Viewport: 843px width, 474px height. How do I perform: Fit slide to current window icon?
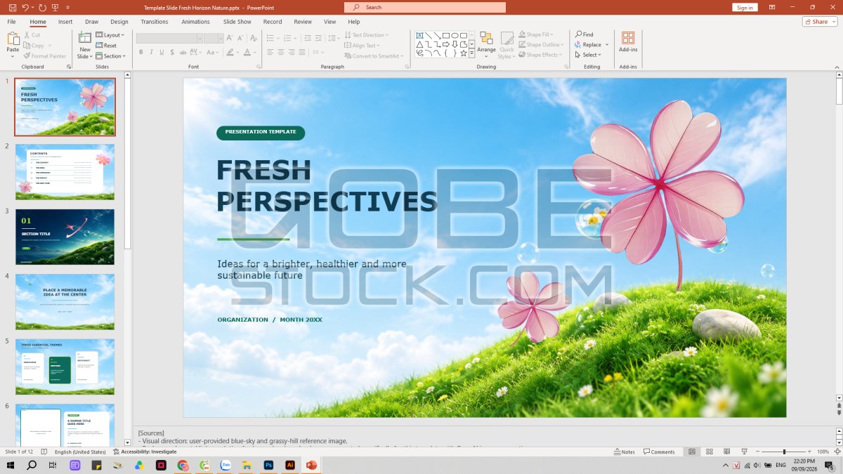(836, 452)
